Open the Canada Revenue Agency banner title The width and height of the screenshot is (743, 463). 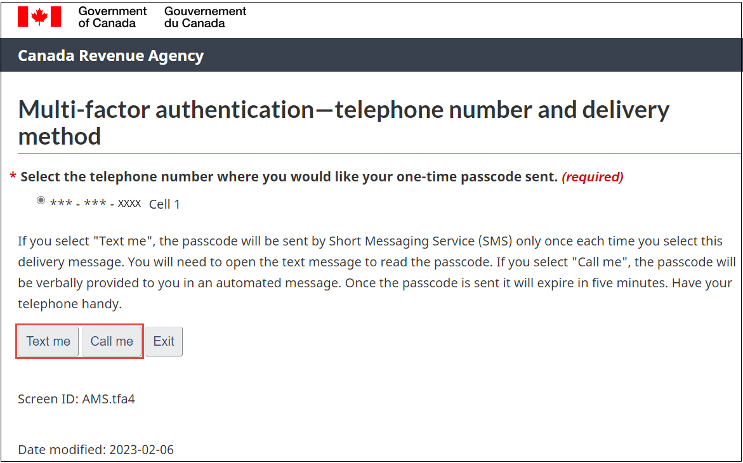(x=111, y=55)
